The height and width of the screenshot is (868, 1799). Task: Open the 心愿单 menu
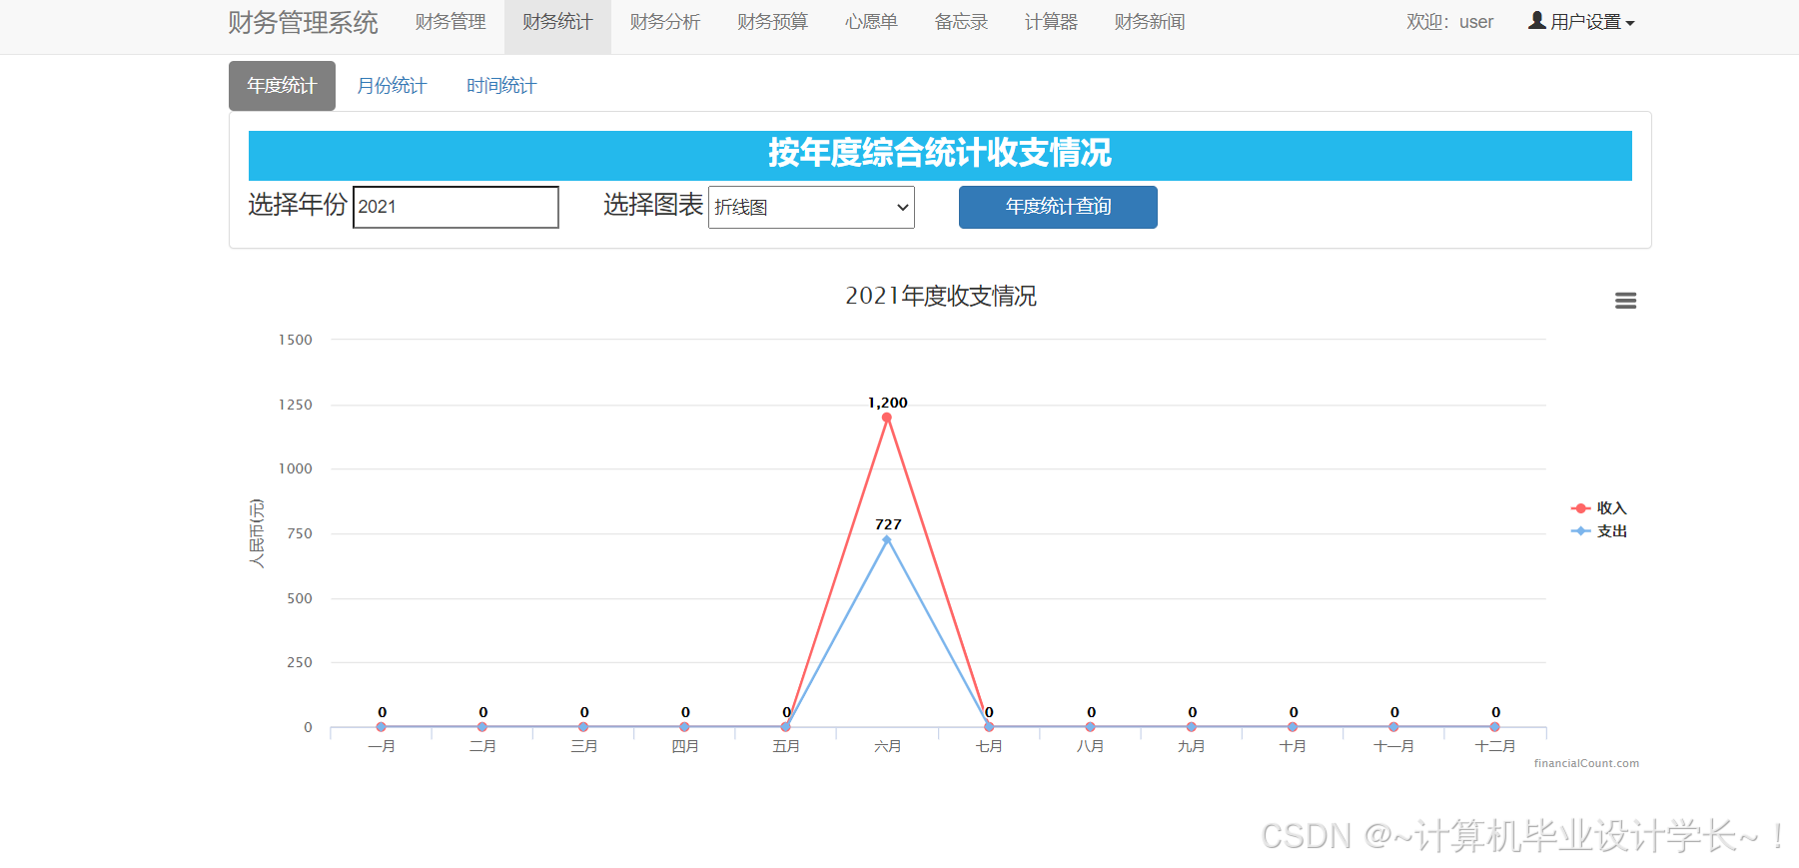coord(871,22)
